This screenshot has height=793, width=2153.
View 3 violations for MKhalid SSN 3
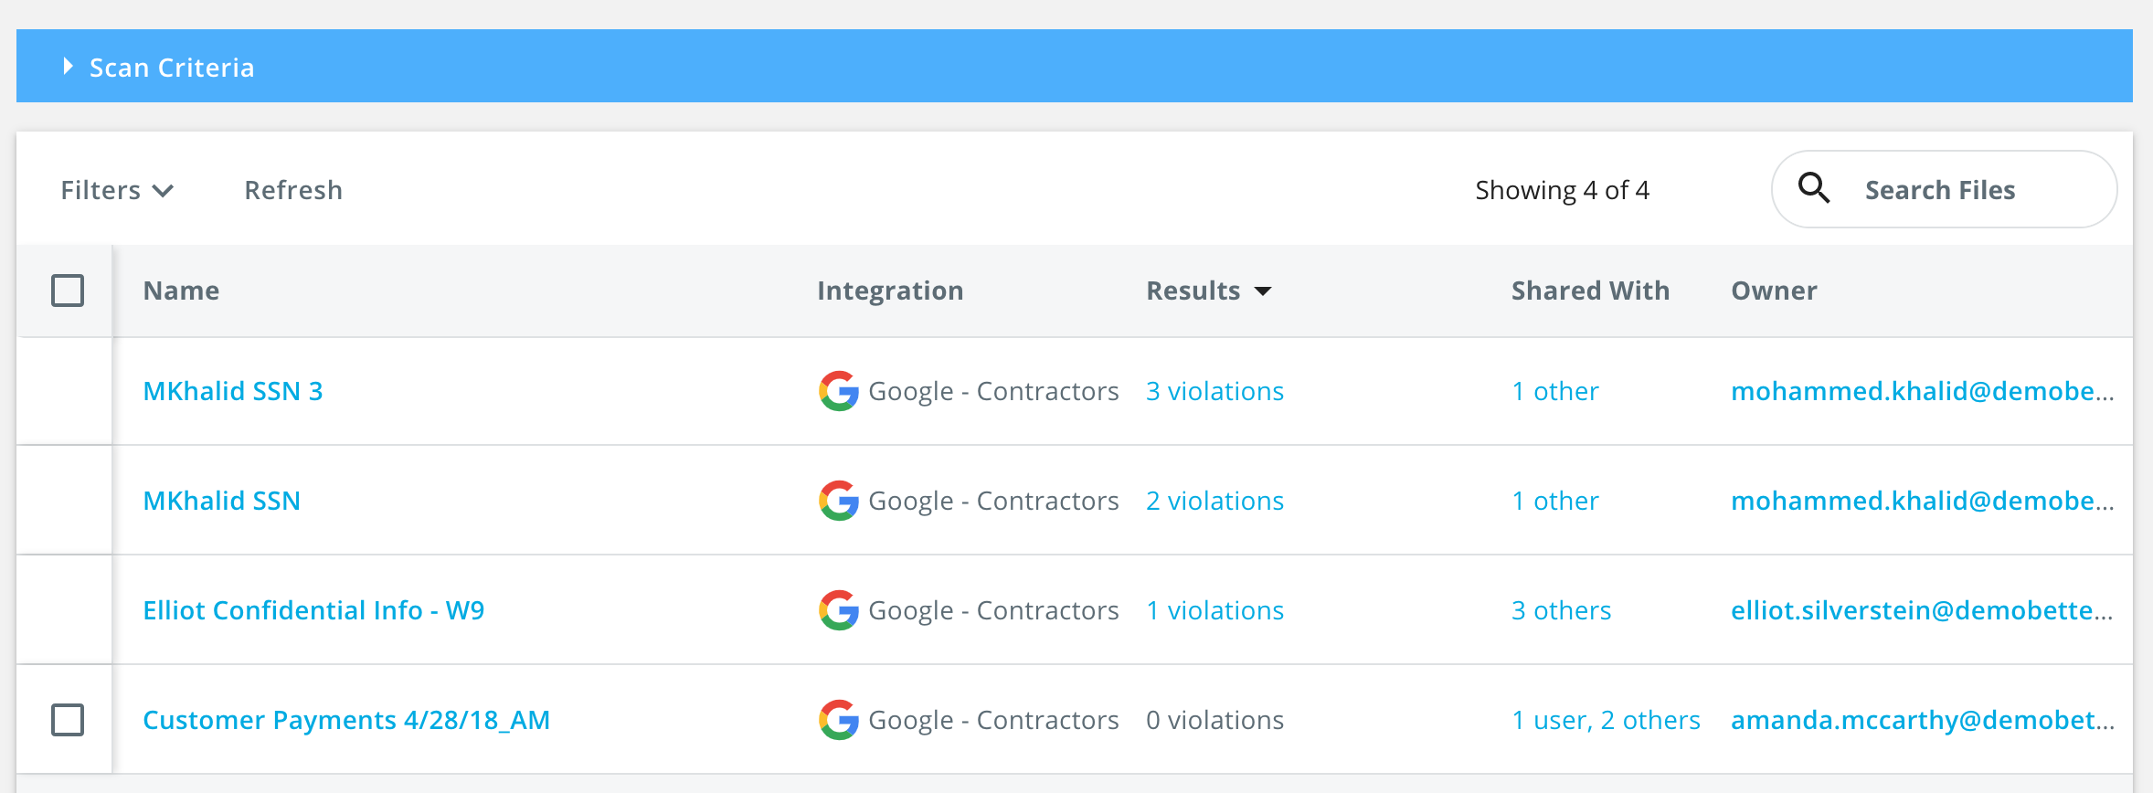click(1214, 391)
